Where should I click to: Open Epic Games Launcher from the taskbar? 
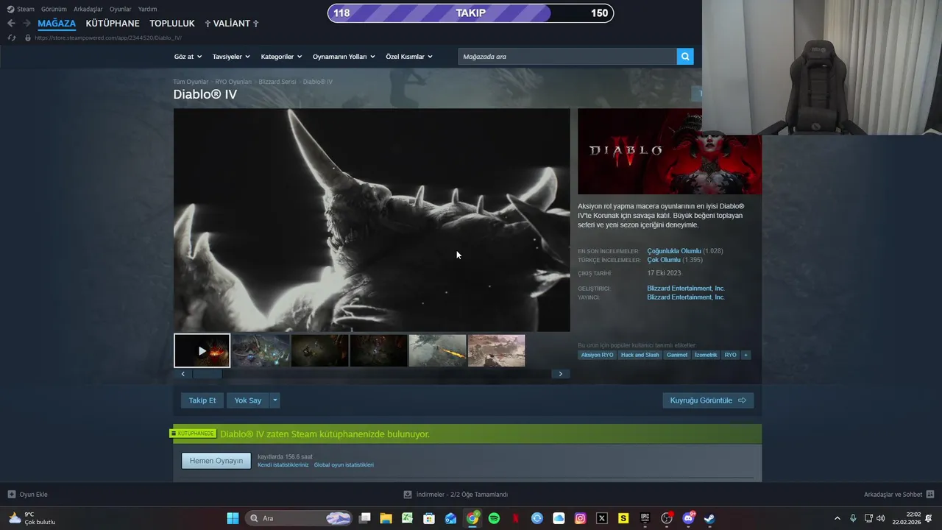pos(645,518)
